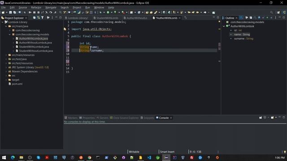Click the Save All toolbar icon
287x161 pixels.
14,13
